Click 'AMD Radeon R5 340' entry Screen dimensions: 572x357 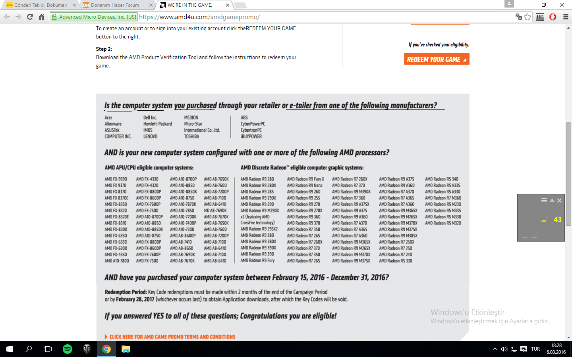(x=441, y=179)
